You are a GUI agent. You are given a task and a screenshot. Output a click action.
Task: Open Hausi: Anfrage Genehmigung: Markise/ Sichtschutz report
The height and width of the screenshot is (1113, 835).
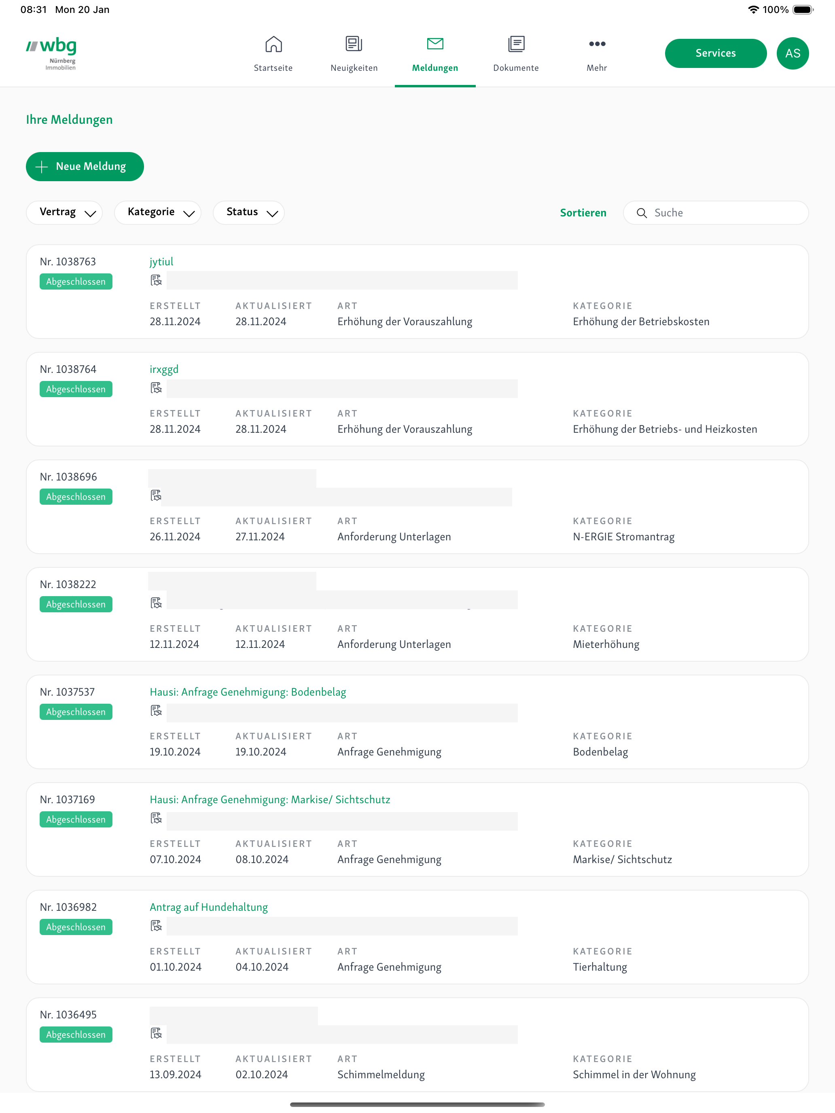270,800
